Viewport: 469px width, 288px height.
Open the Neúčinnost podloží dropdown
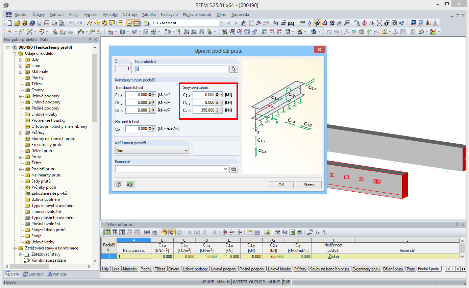pos(186,150)
